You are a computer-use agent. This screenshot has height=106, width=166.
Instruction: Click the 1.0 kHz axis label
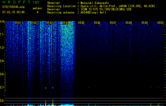point(2,48)
